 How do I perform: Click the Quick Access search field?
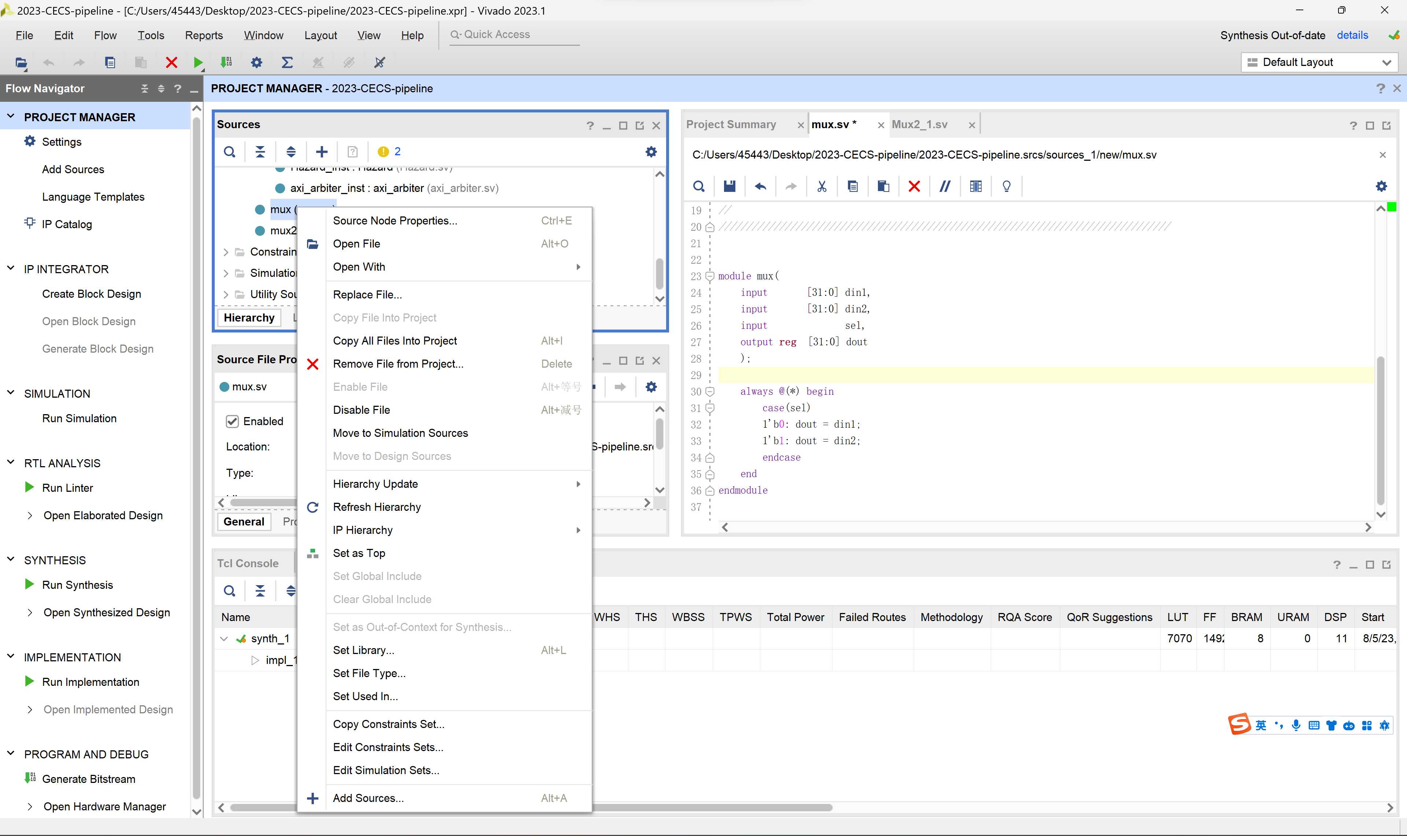pos(514,35)
